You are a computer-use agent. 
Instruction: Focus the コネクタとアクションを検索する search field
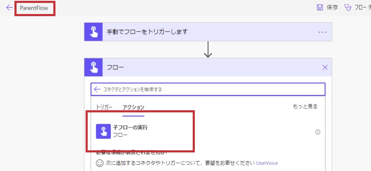click(x=208, y=89)
